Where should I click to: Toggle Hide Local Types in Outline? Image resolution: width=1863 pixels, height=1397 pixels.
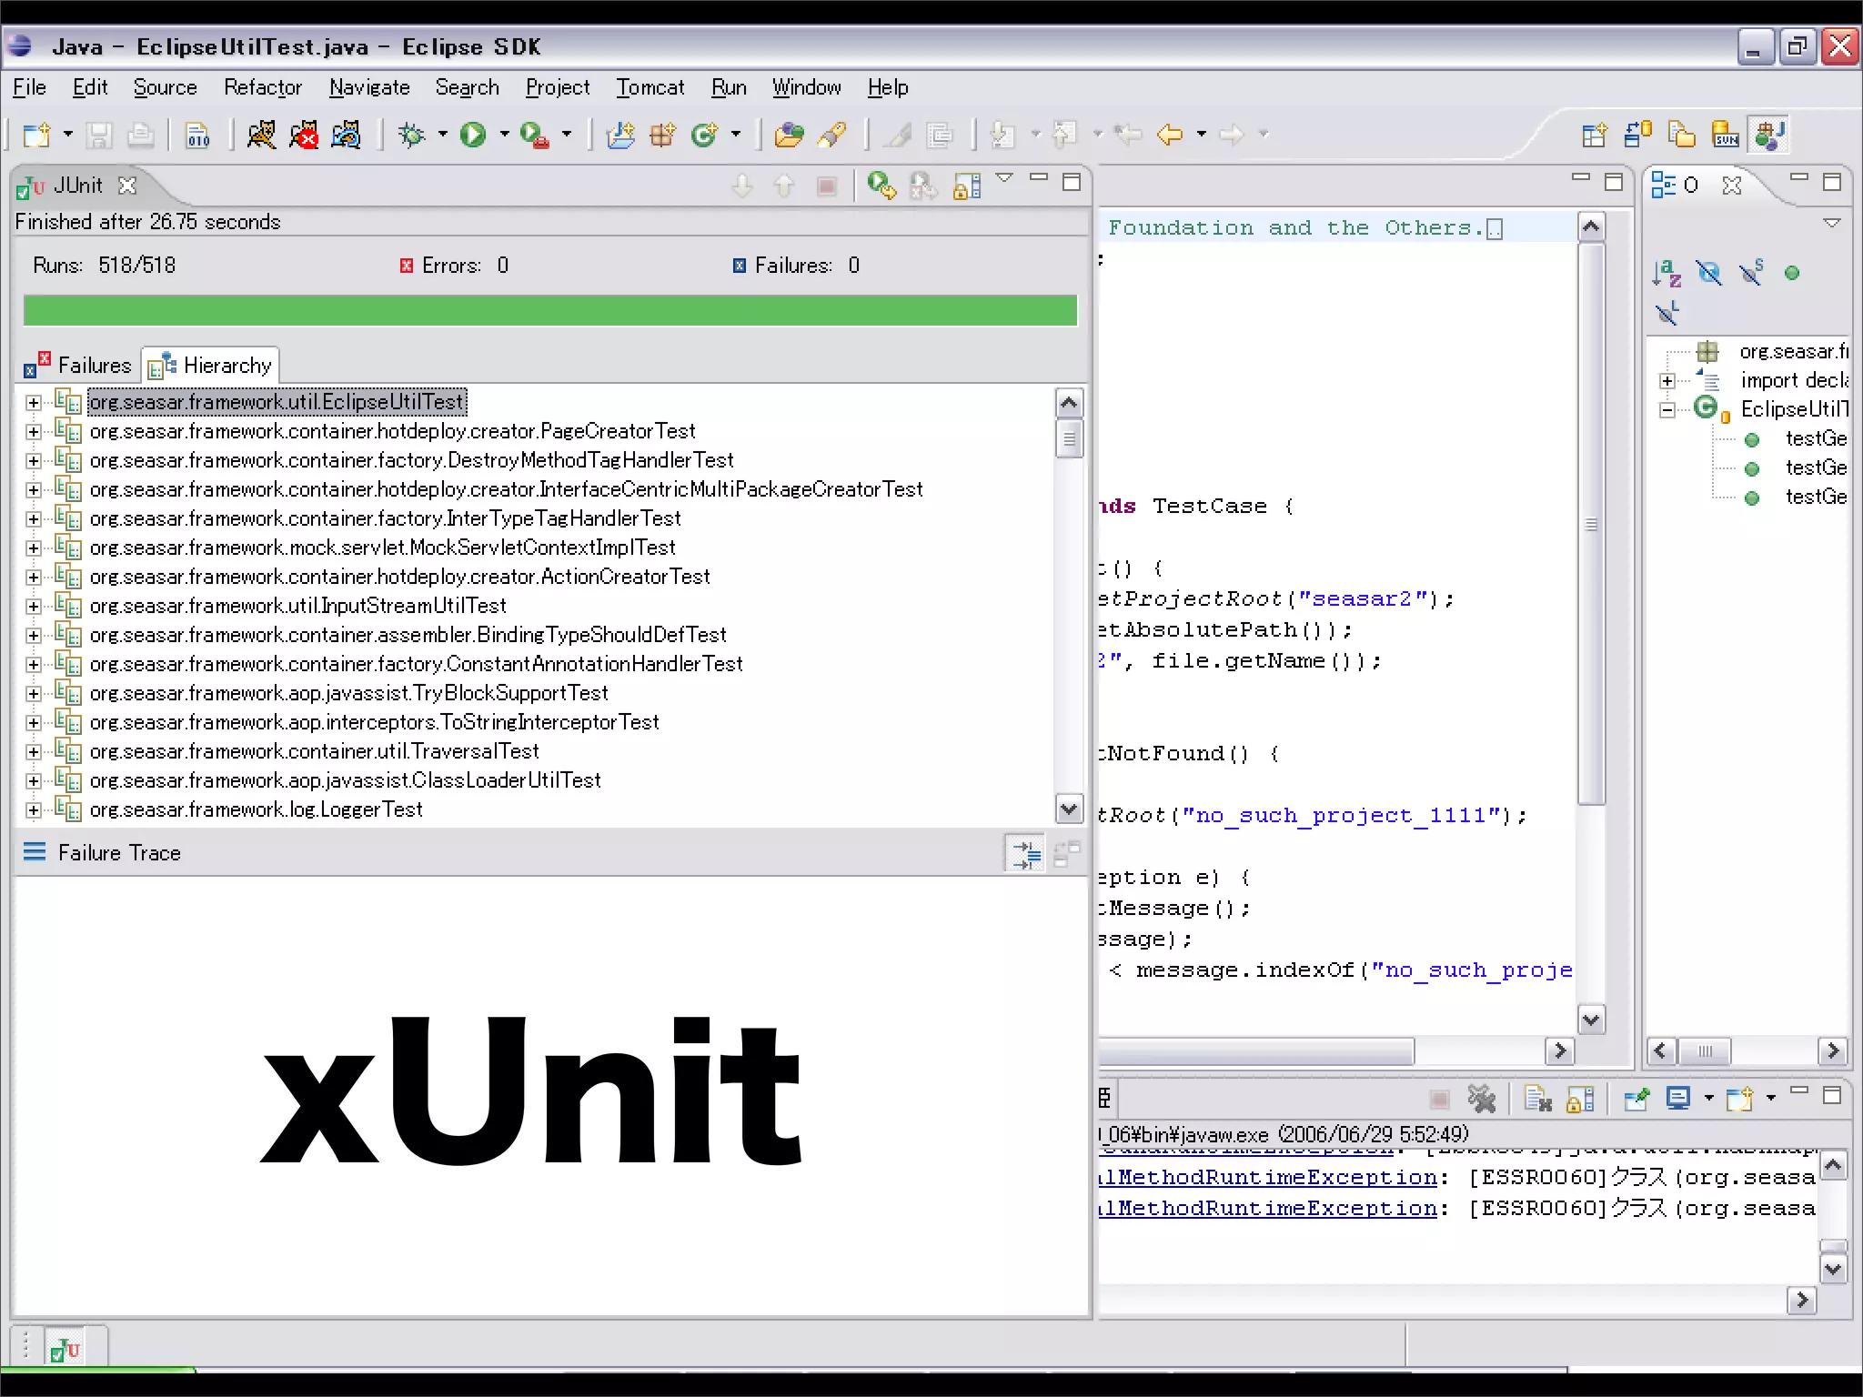(x=1667, y=314)
